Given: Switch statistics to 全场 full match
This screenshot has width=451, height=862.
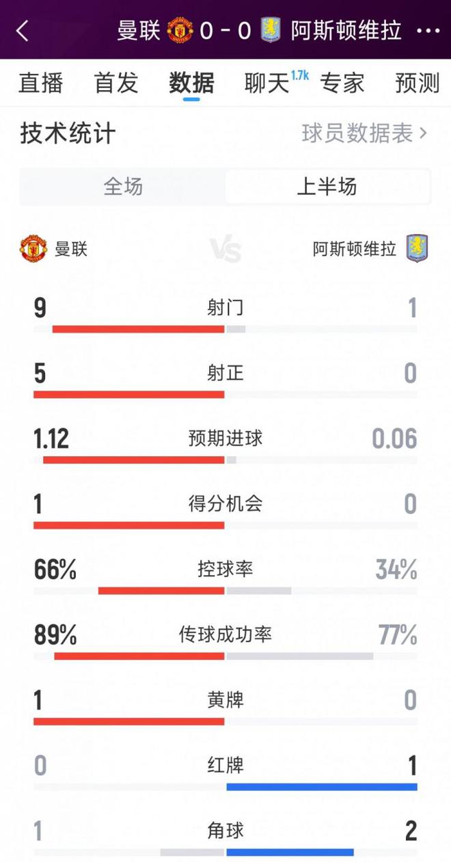Looking at the screenshot, I should [x=123, y=186].
